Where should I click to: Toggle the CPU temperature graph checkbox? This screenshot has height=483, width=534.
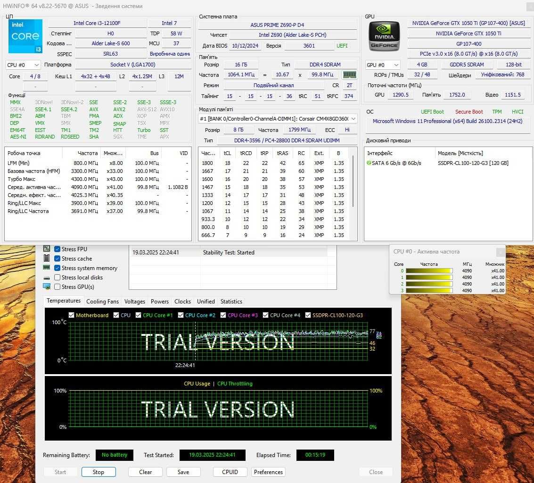(x=116, y=315)
